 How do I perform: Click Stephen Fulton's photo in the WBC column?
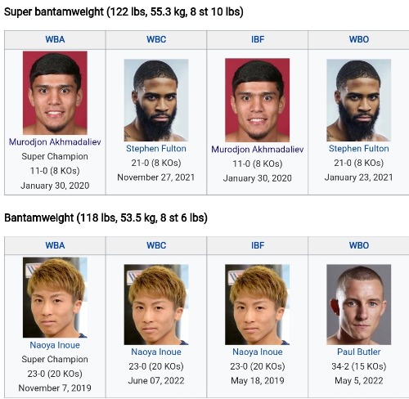point(156,100)
